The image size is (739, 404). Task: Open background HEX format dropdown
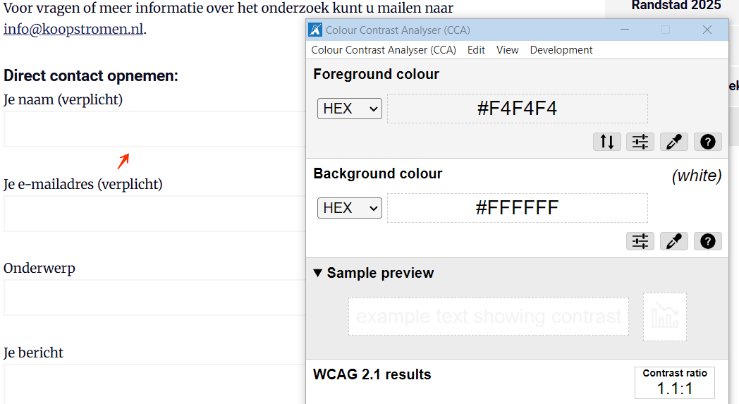pos(349,208)
